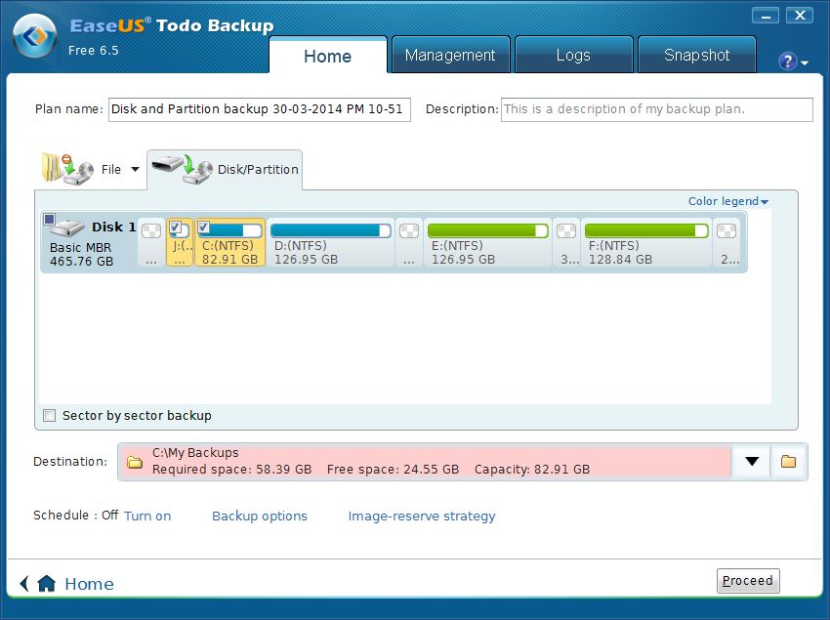Viewport: 830px width, 620px height.
Task: Click the File backup folder icon
Action: [67, 169]
